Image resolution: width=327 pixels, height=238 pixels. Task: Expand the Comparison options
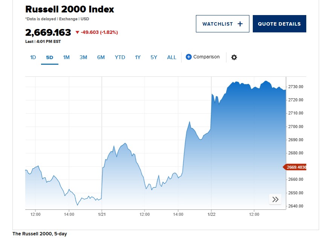point(203,57)
